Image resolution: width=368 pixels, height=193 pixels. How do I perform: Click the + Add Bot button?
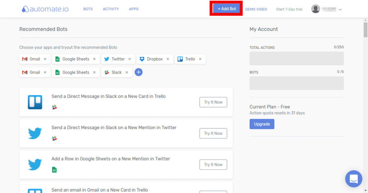226,9
